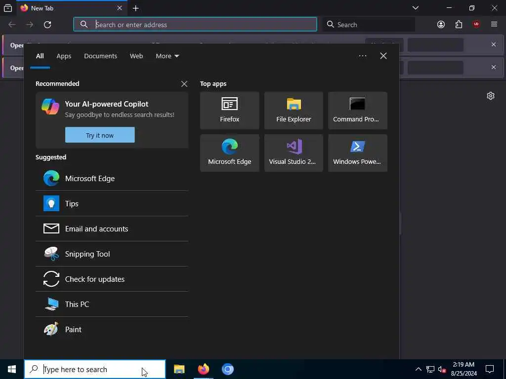
Task: Open Windows Start menu
Action: (x=12, y=369)
